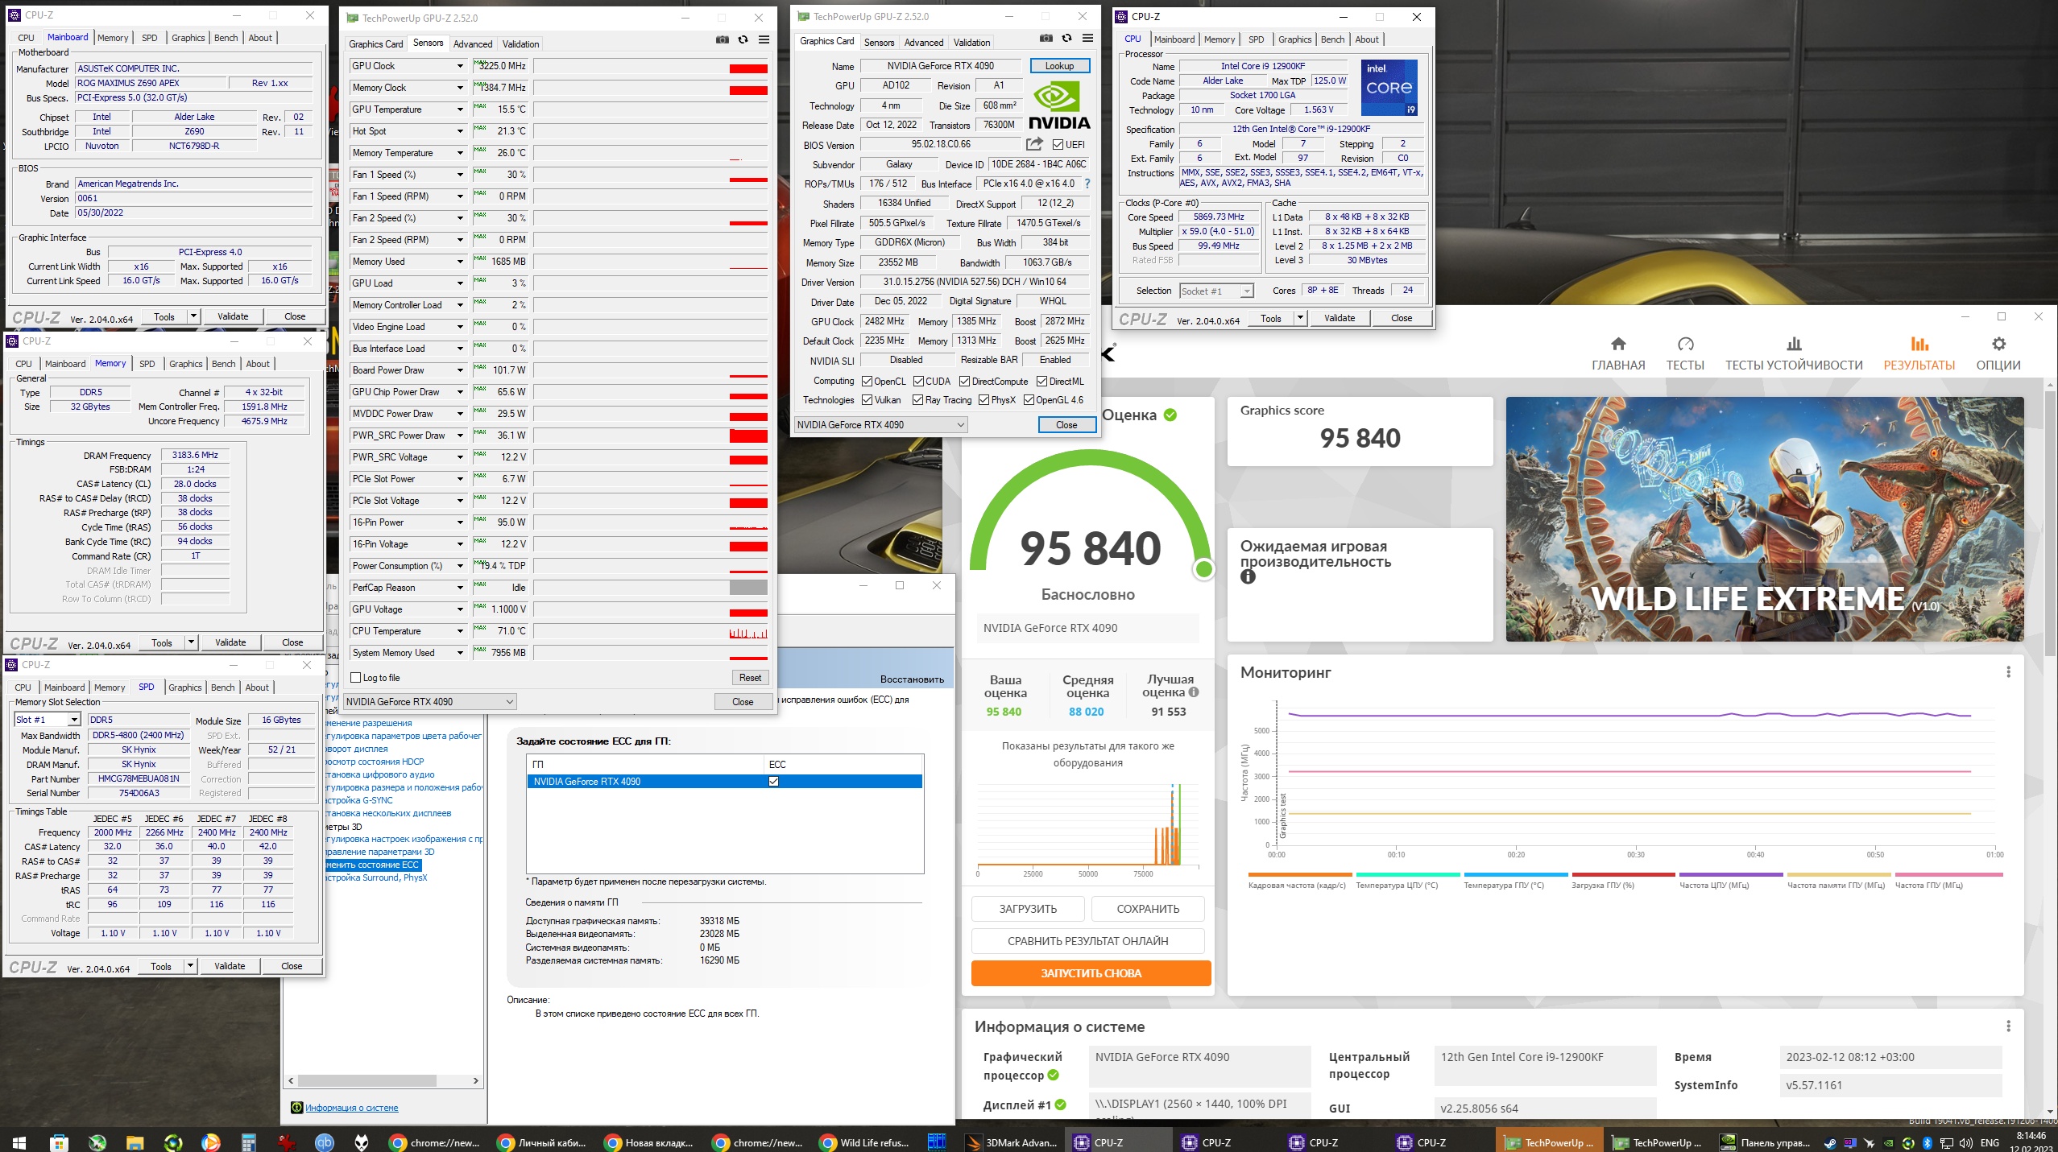The height and width of the screenshot is (1152, 2058).
Task: Click NVIDIA panel horizontal scrollbar right arrow
Action: (476, 1081)
